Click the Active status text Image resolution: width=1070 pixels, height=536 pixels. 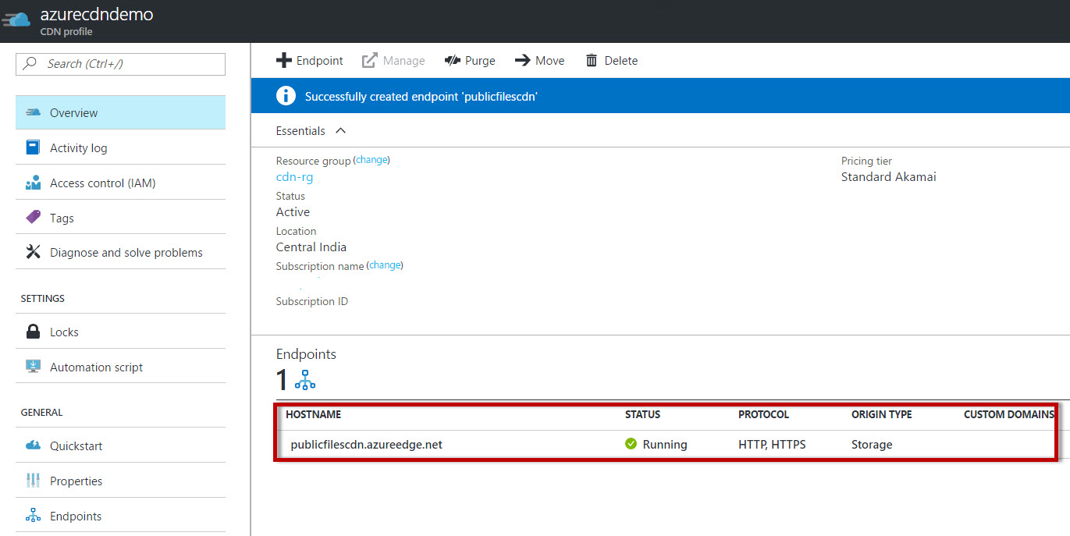click(293, 212)
